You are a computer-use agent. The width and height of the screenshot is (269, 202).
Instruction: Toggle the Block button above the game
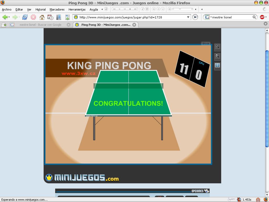[x=206, y=43]
